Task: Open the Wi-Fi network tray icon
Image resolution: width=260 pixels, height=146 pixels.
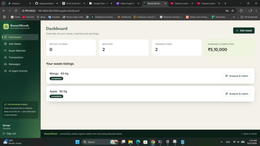Action: pos(234,142)
